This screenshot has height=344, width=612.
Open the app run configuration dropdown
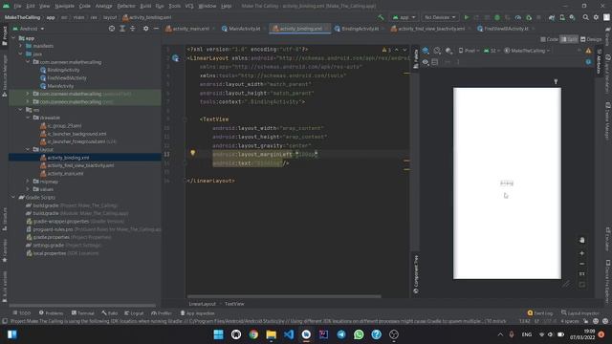pyautogui.click(x=404, y=17)
